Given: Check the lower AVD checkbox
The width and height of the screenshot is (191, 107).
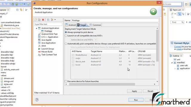Looking at the screenshot, I should tap(73, 65).
